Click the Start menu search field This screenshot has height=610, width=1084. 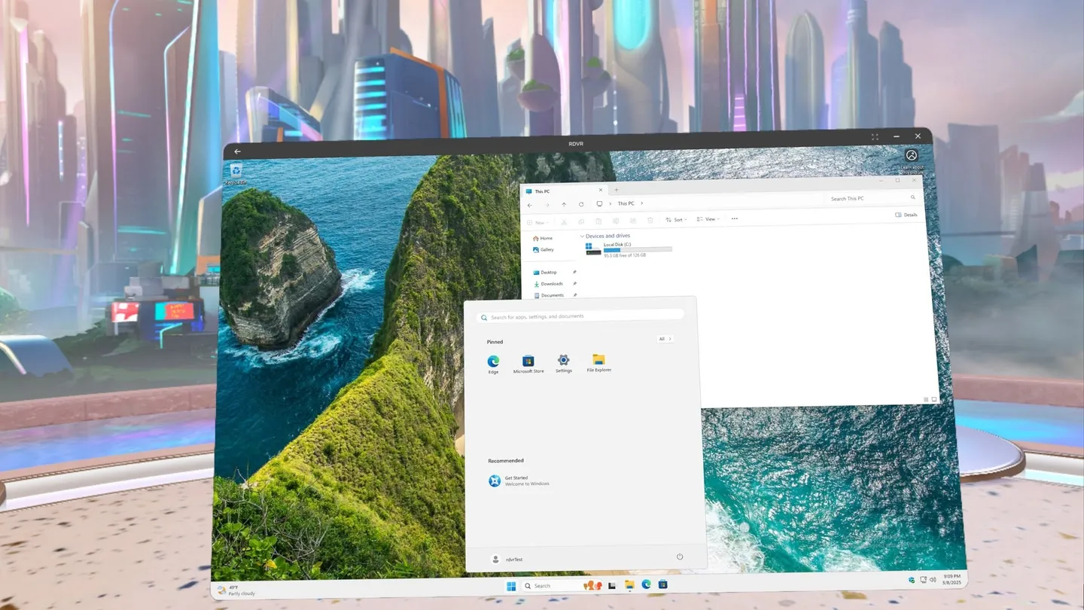[x=580, y=316]
